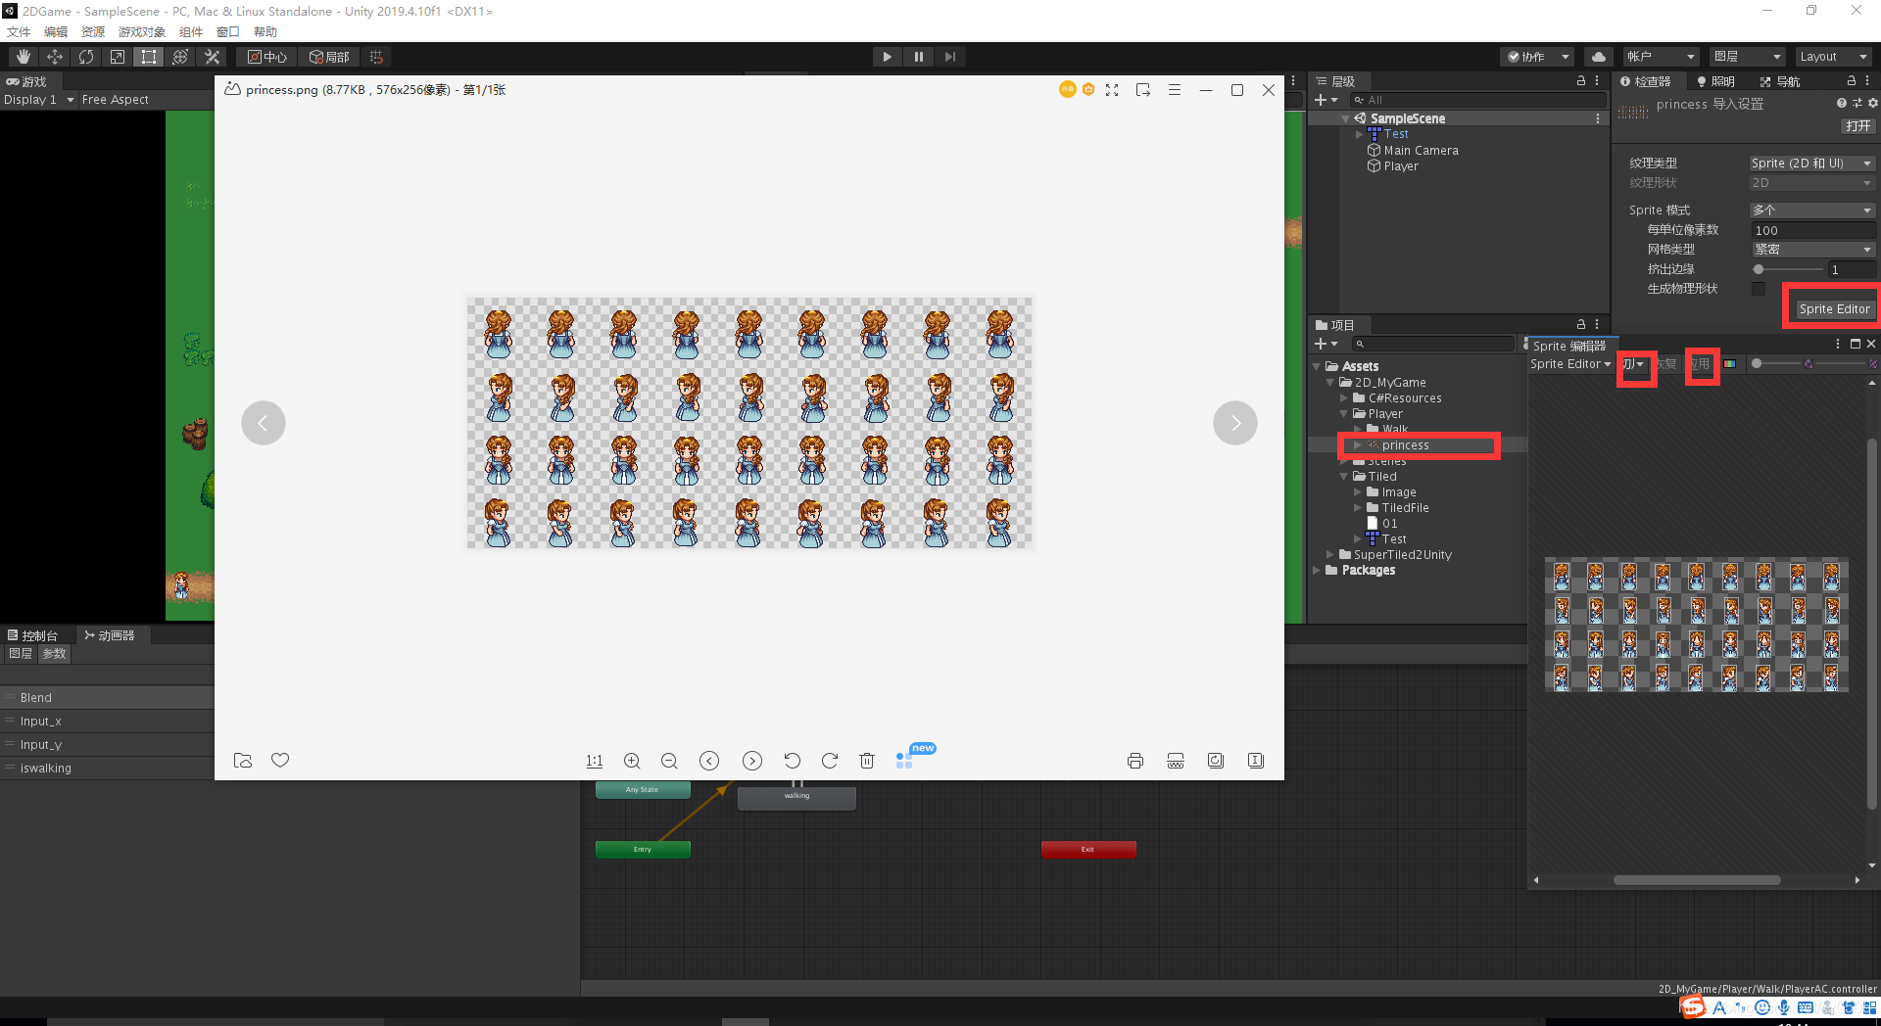Image resolution: width=1881 pixels, height=1026 pixels.
Task: Open the custom editor tools icon
Action: pyautogui.click(x=212, y=57)
